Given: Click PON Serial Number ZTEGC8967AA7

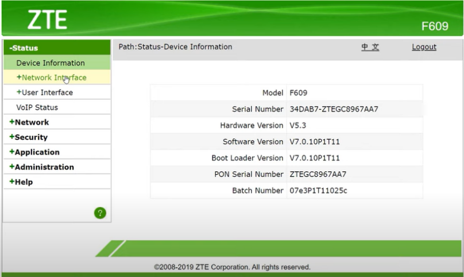Looking at the screenshot, I should pyautogui.click(x=318, y=174).
